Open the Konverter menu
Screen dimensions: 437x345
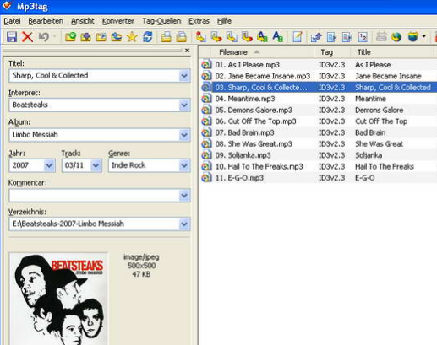coord(117,21)
